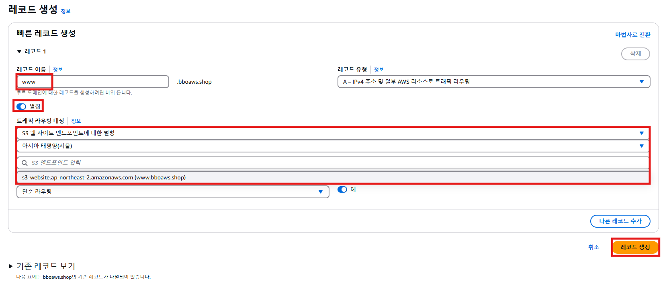Toggle the 별칭 alias switch
This screenshot has height=288, width=669.
pyautogui.click(x=21, y=107)
